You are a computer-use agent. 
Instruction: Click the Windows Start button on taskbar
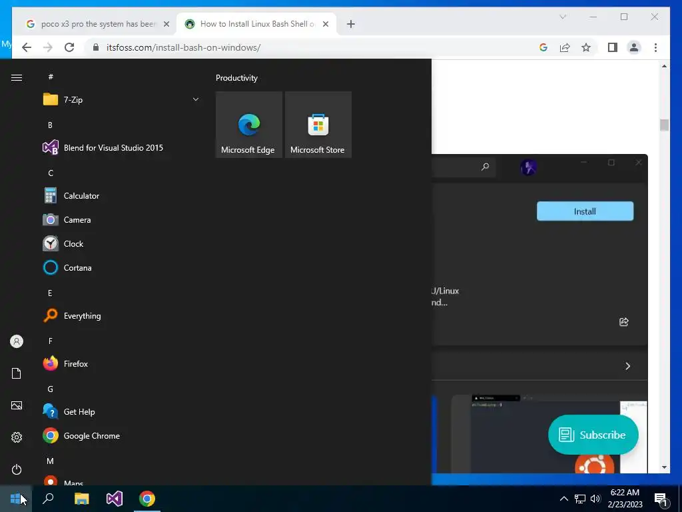click(x=16, y=499)
